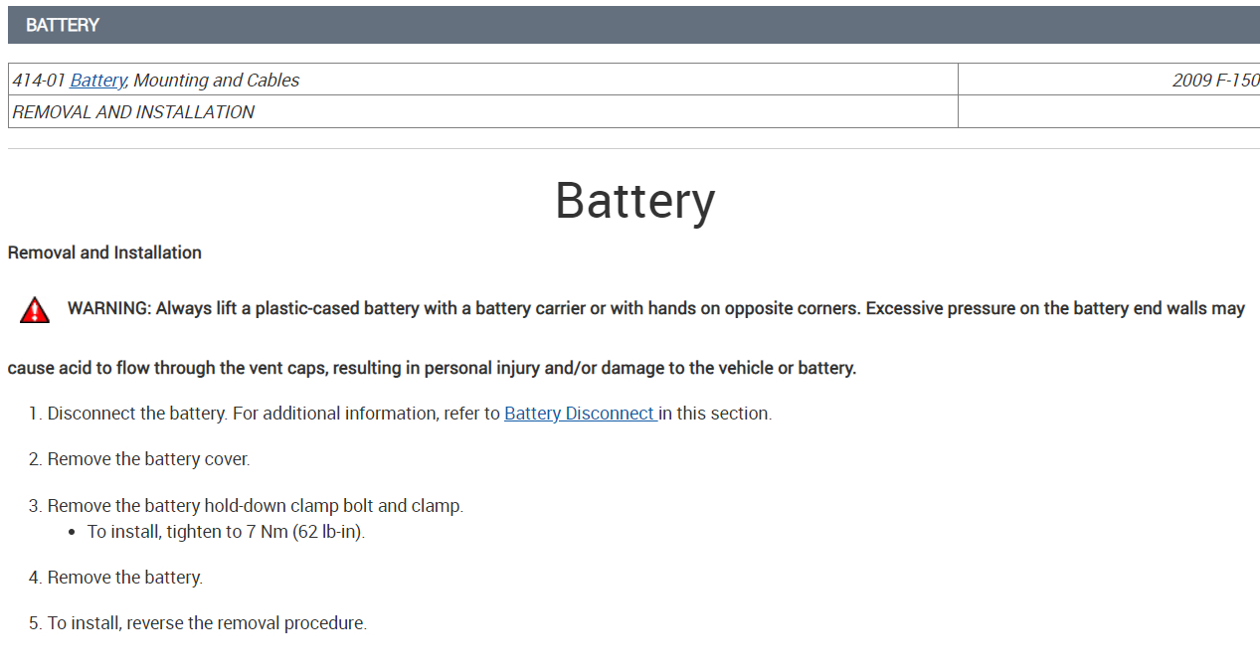
Task: Open the Battery link in the section title
Action: [x=97, y=81]
